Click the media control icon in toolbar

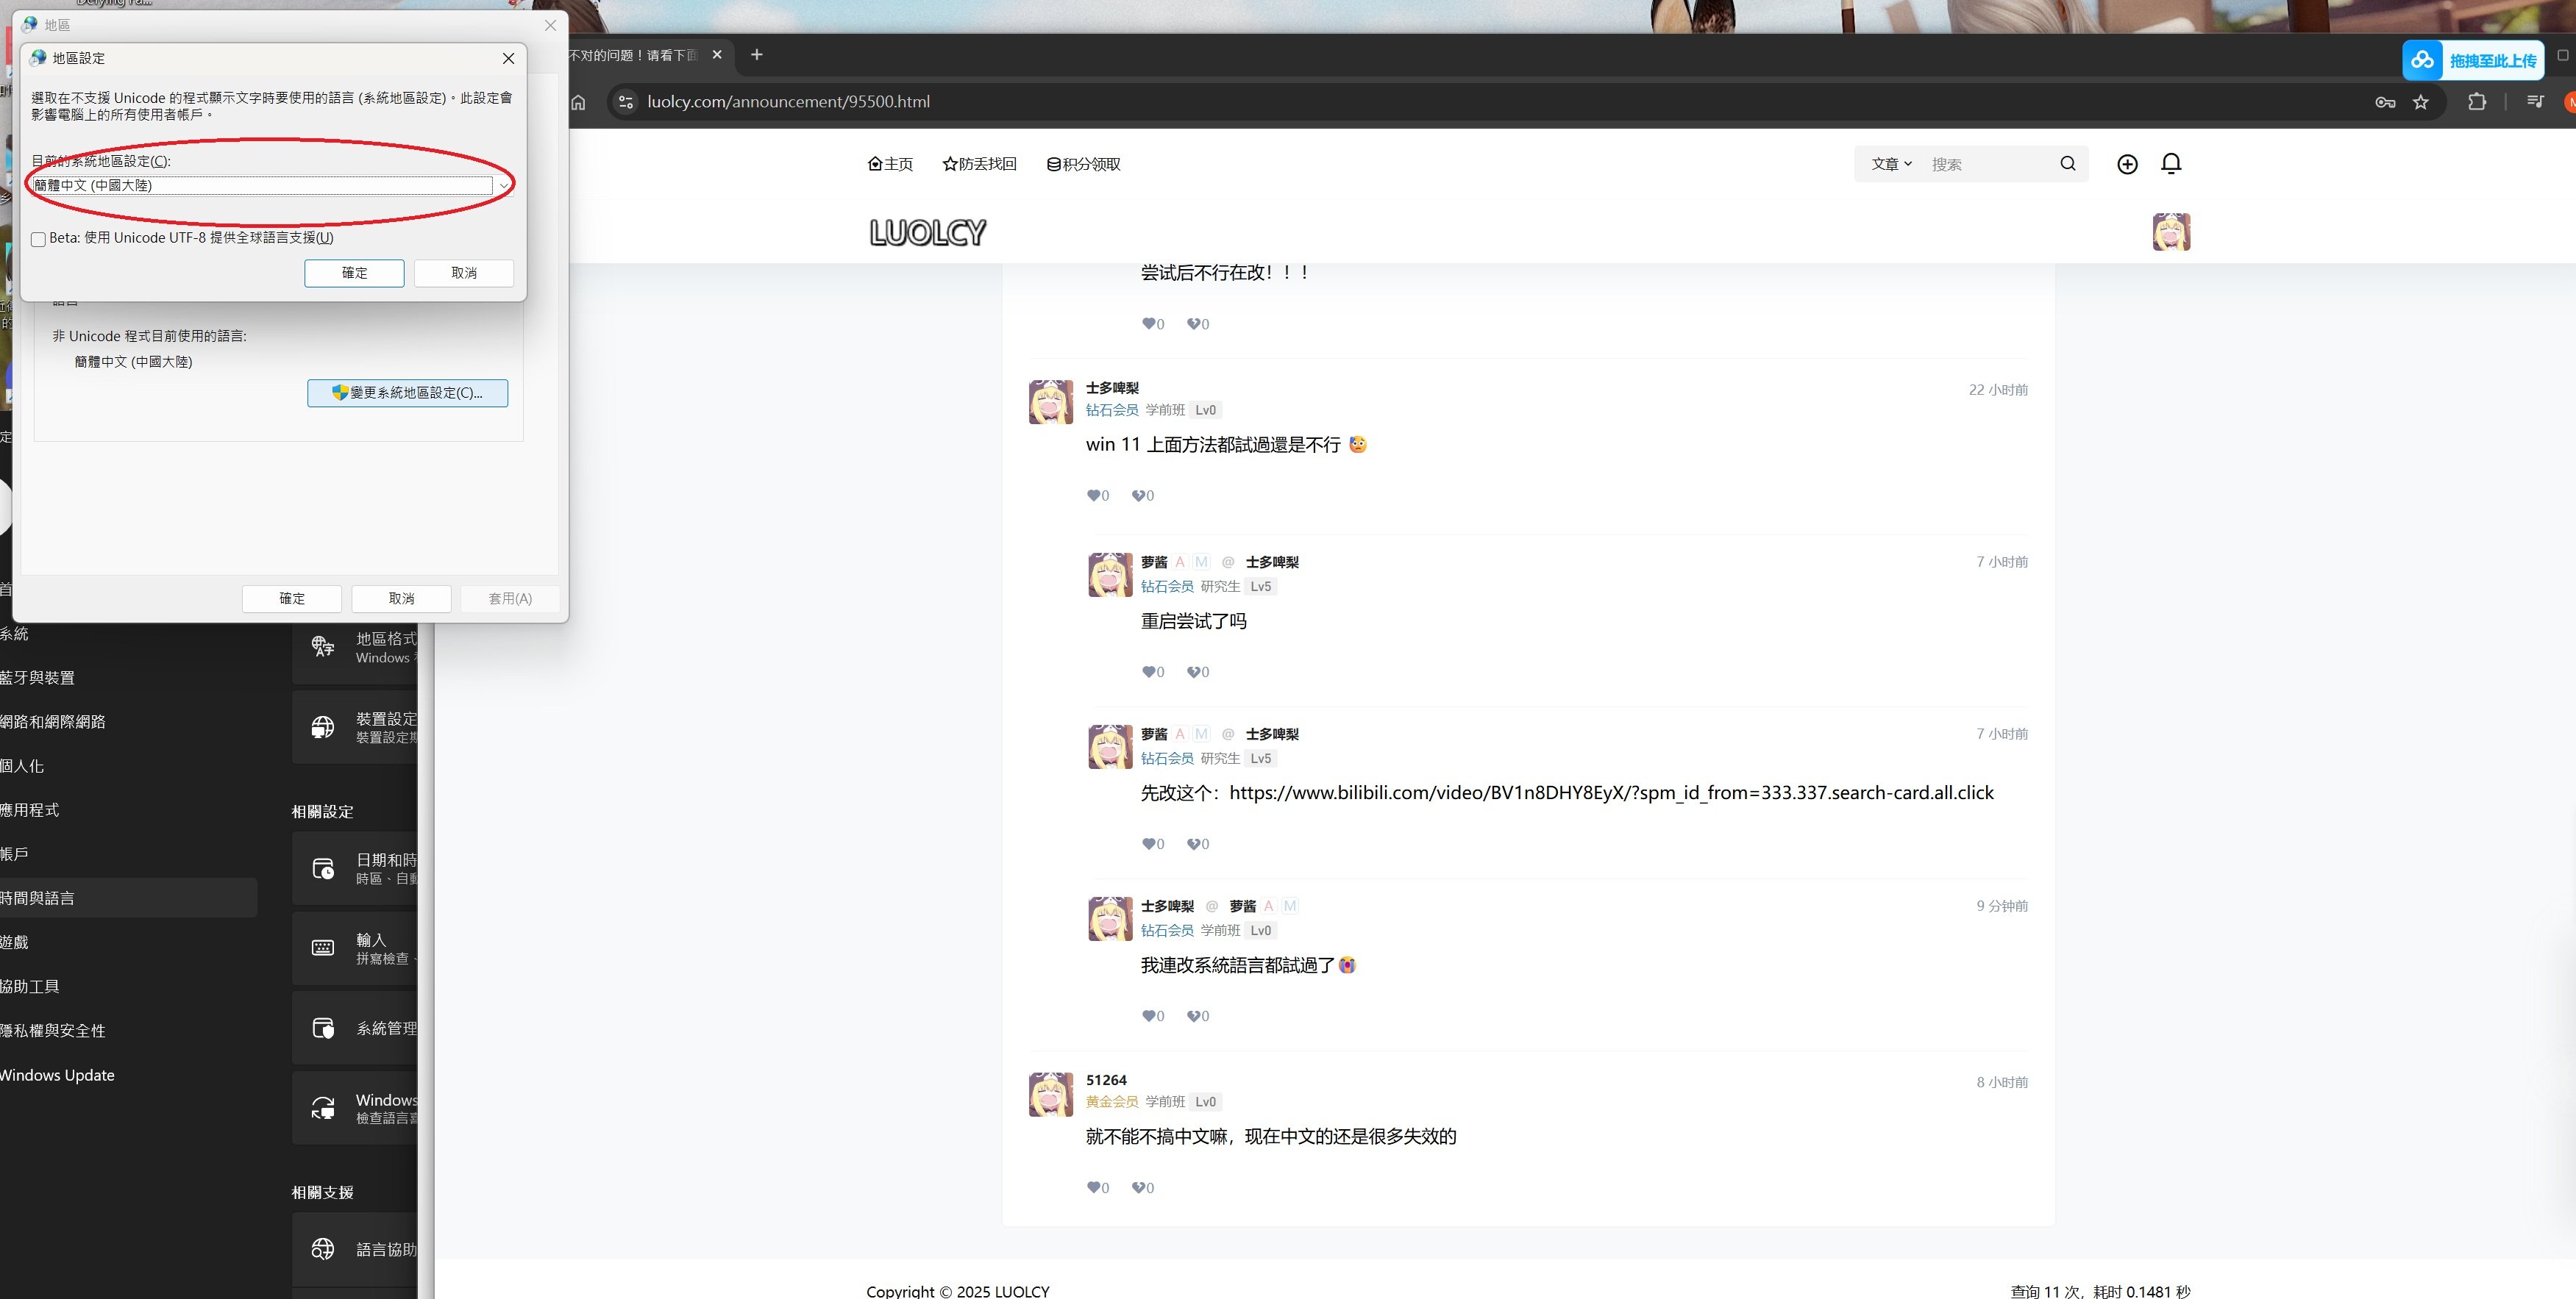pyautogui.click(x=2535, y=102)
